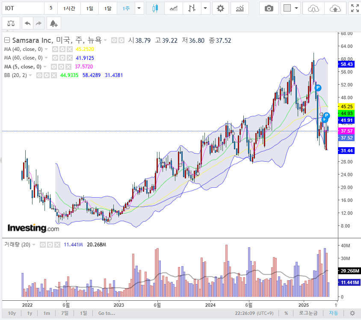Viewport: 361px width, 320px height.
Task: Remove the MA (5, close, 0) indicator
Action: (68, 67)
